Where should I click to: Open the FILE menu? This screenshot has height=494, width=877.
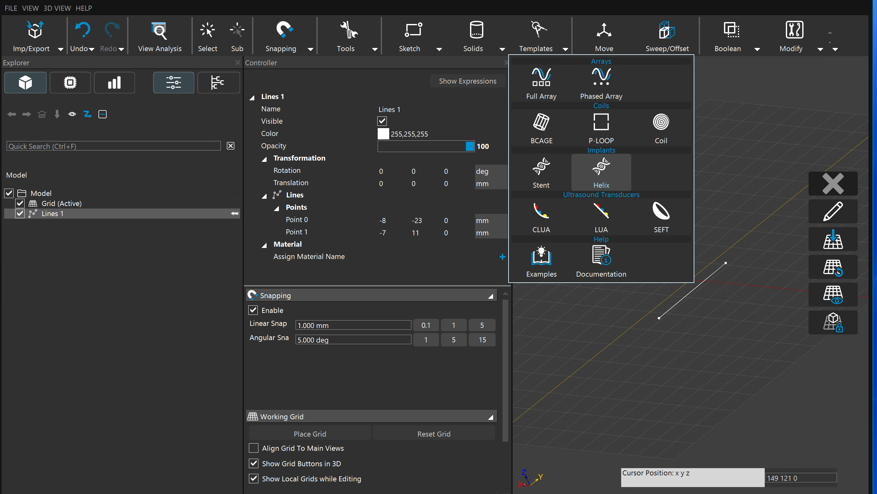coord(11,8)
